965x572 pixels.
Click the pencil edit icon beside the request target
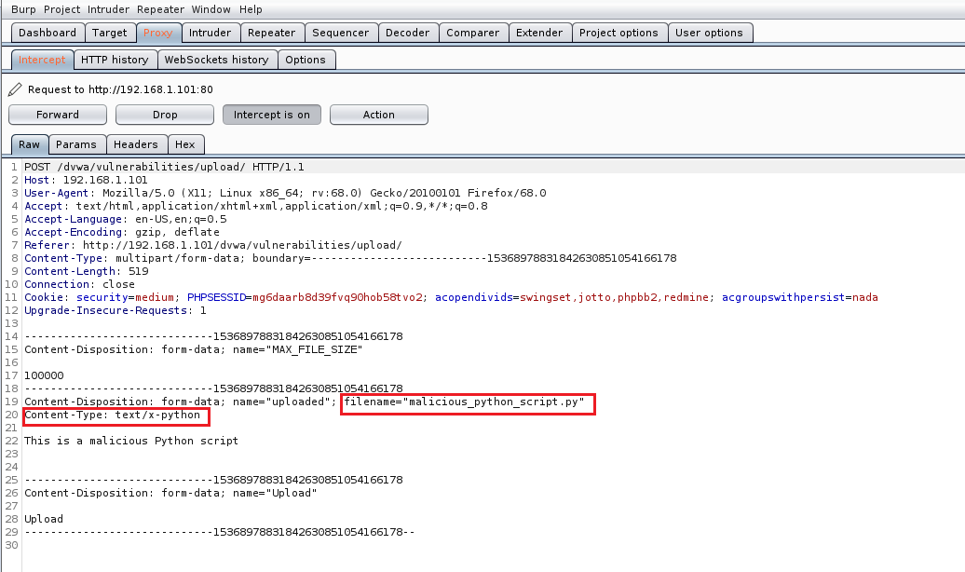(15, 89)
